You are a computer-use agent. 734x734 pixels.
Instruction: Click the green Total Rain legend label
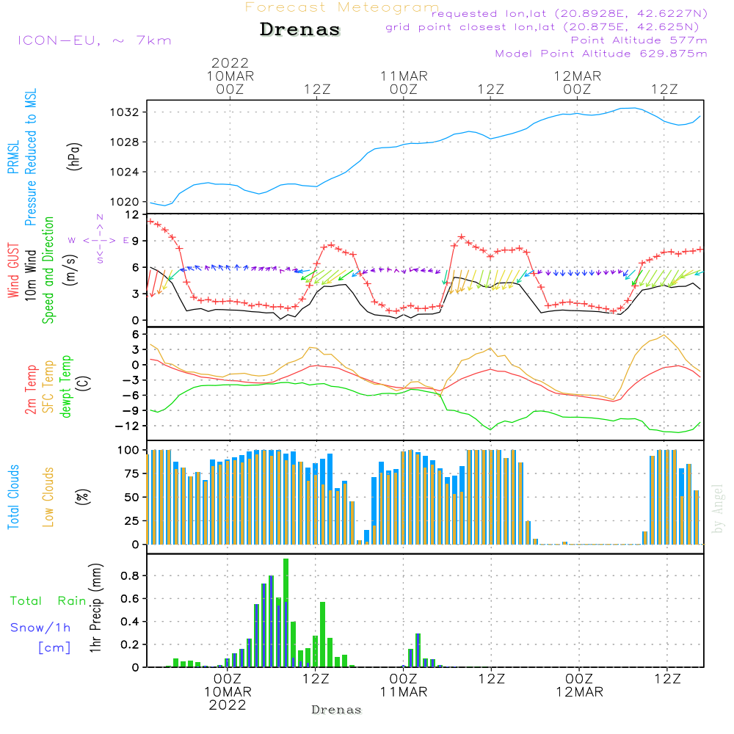(48, 601)
